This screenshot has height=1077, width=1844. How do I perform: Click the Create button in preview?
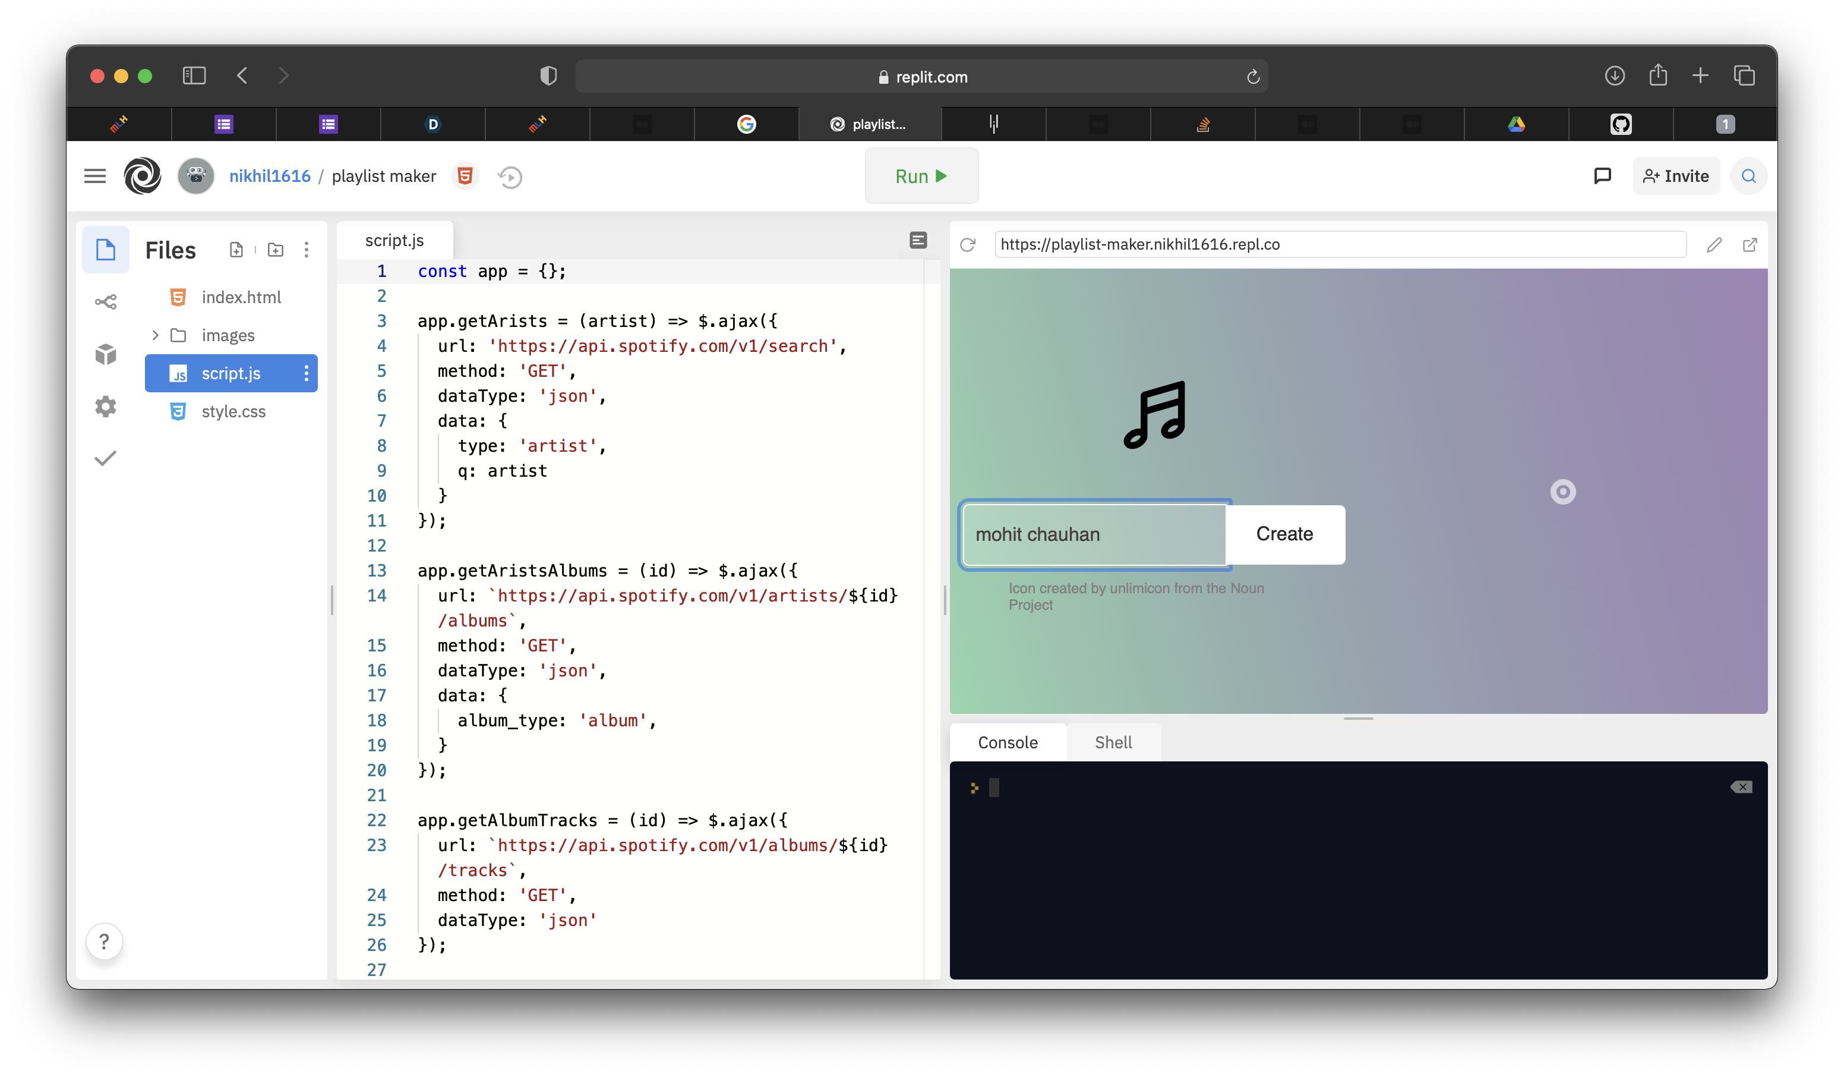(1284, 534)
